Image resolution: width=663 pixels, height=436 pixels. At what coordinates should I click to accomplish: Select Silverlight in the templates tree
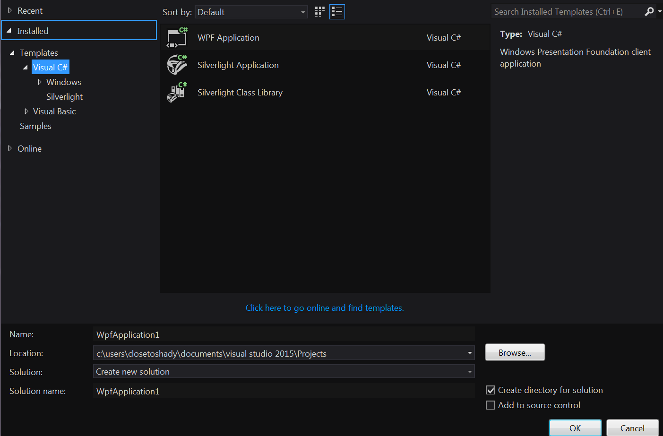click(64, 97)
